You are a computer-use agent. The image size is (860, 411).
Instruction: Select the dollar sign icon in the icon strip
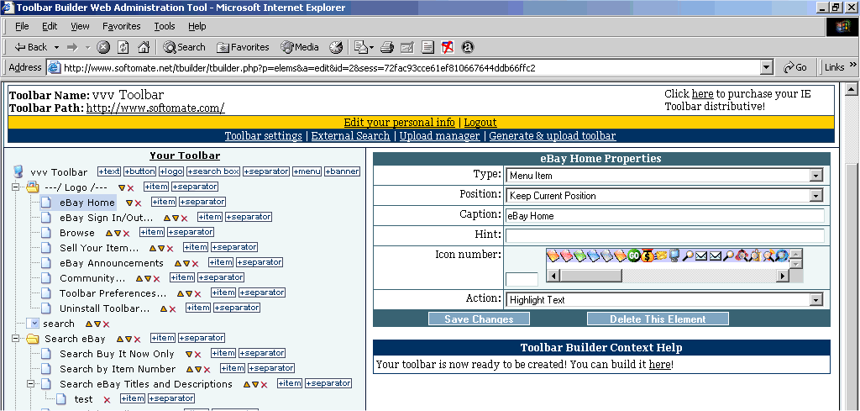click(648, 256)
